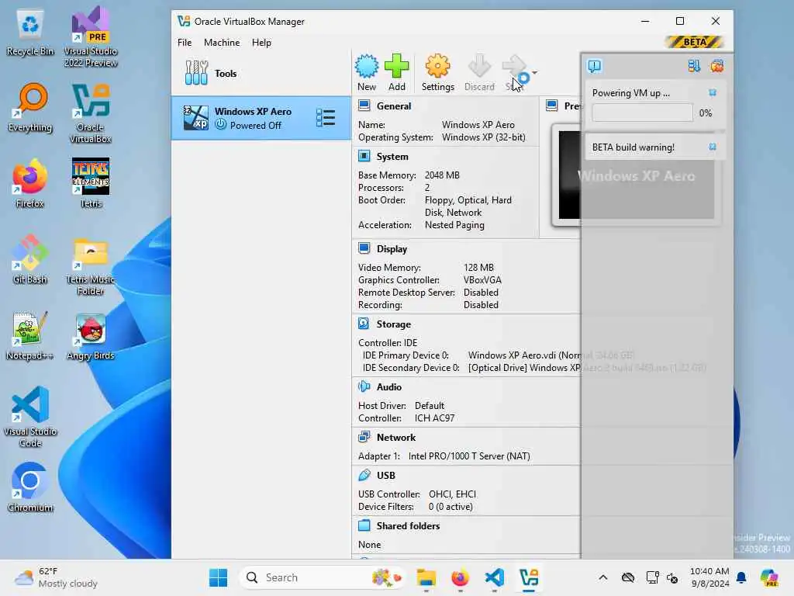Click the Preview section monitor icon
794x596 pixels.
(x=551, y=106)
